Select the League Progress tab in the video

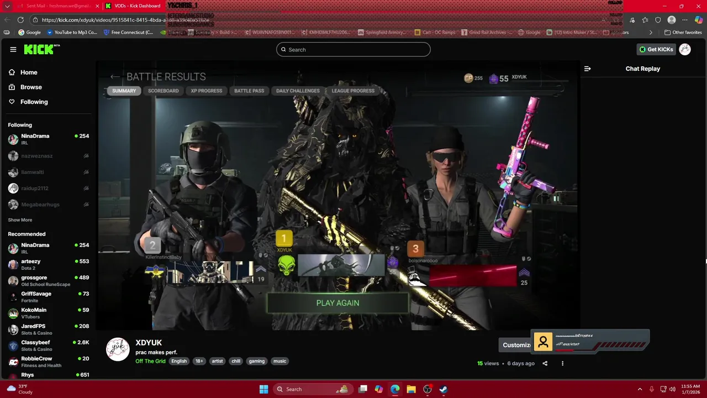[353, 91]
